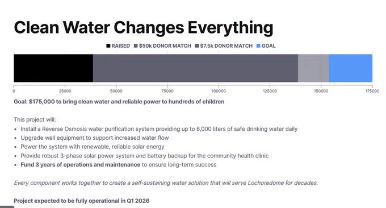Click the Project expected fully operational Q1 2026 line
386x208 pixels.
coord(82,201)
